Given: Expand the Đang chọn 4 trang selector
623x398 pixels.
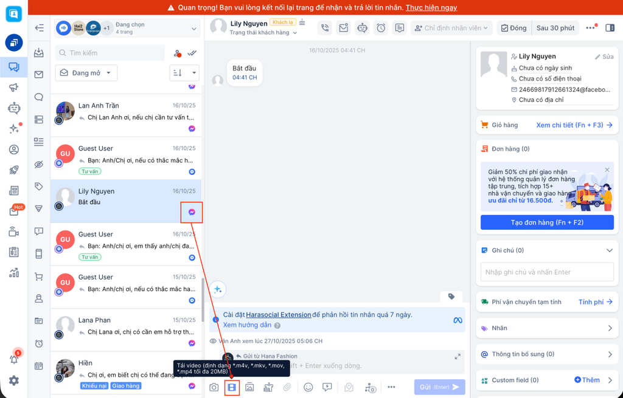Looking at the screenshot, I should click(x=127, y=28).
